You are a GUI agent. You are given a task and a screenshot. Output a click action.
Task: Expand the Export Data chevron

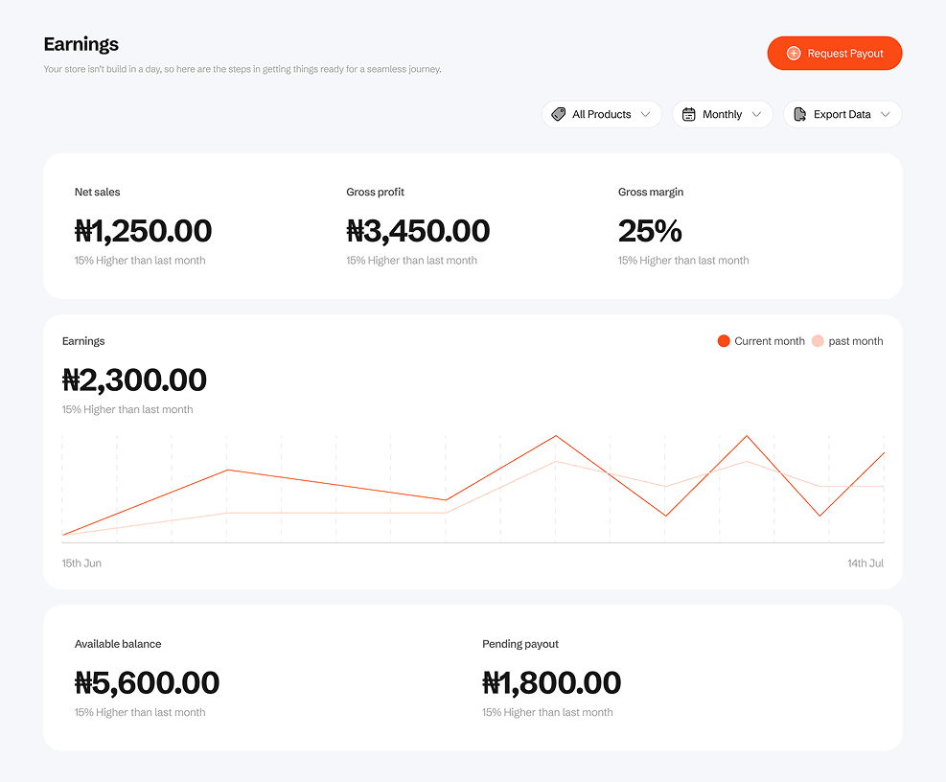(x=885, y=114)
